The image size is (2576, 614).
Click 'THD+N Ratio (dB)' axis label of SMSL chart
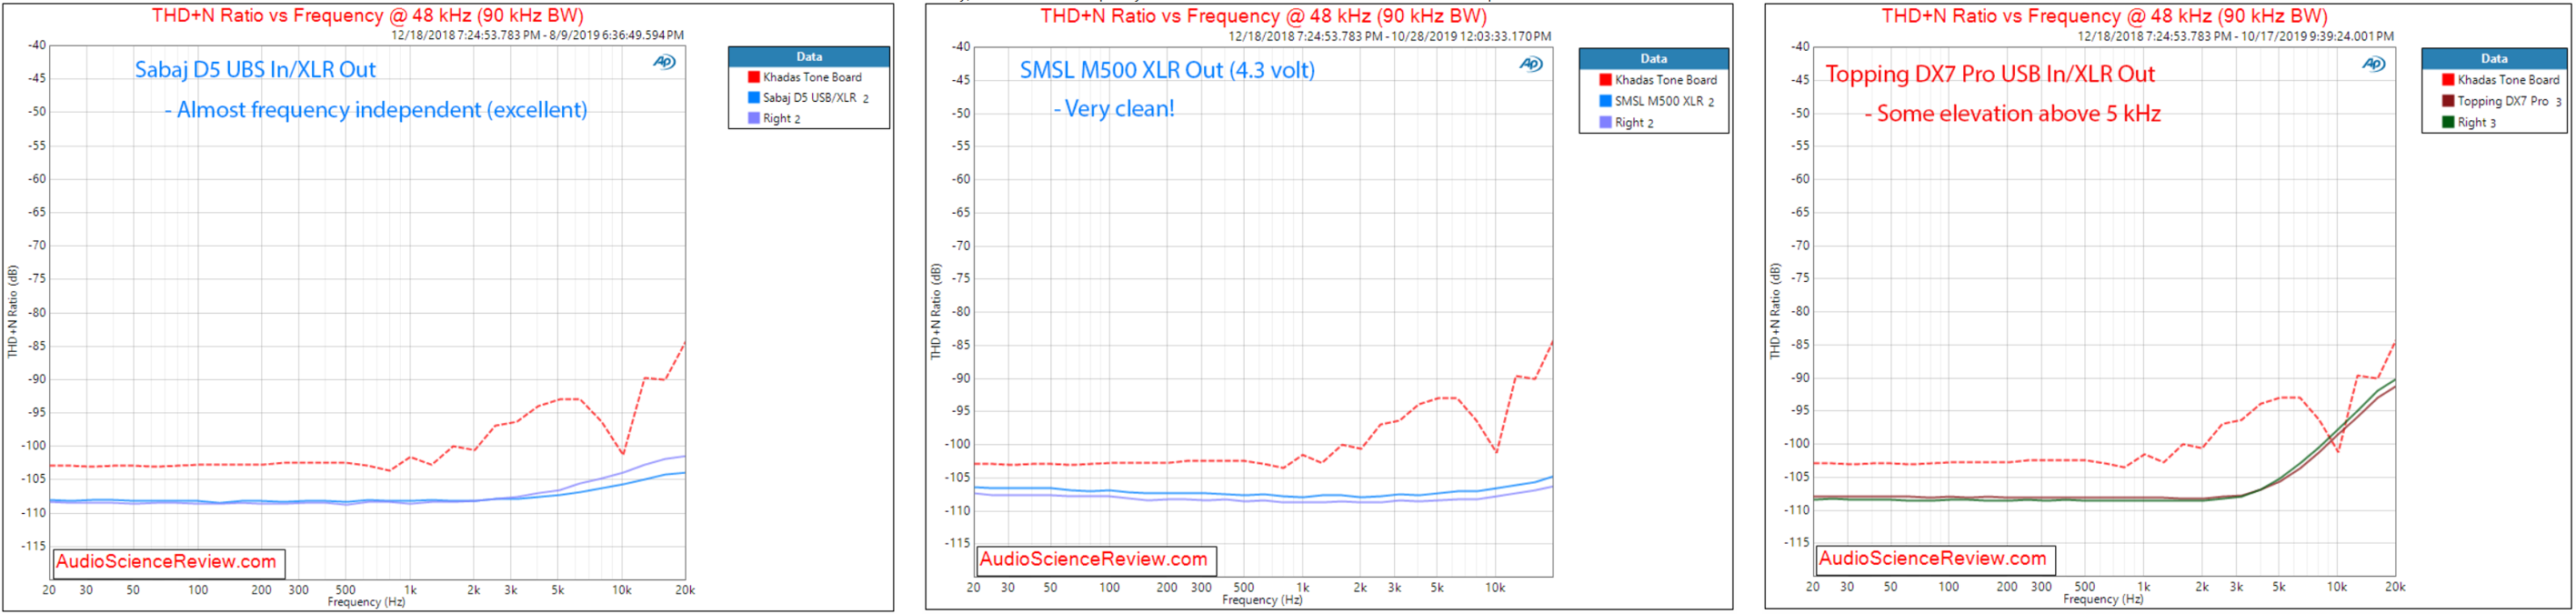click(936, 311)
